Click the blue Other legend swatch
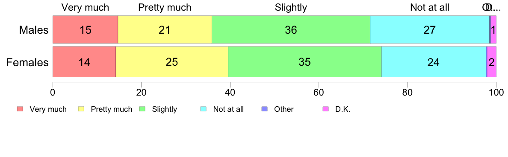Image resolution: width=508 pixels, height=157 pixels. 265,109
